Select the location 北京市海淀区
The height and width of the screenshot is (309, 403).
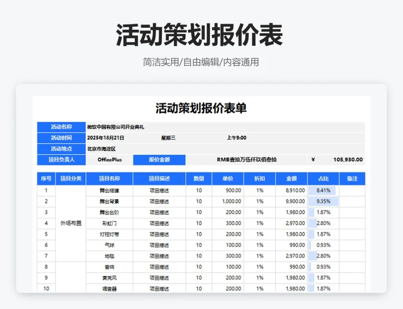[x=101, y=149]
